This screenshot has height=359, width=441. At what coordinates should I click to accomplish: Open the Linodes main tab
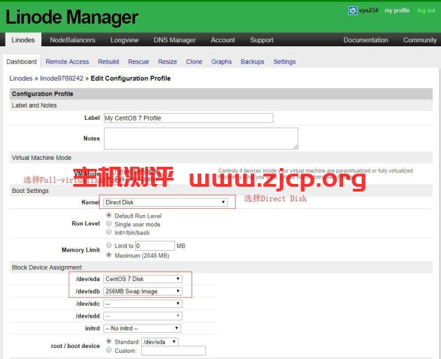tap(23, 40)
